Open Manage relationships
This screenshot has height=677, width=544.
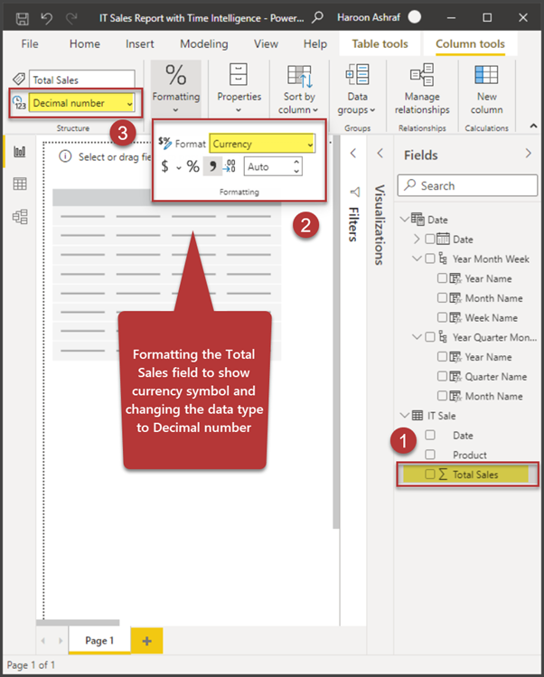pyautogui.click(x=422, y=89)
